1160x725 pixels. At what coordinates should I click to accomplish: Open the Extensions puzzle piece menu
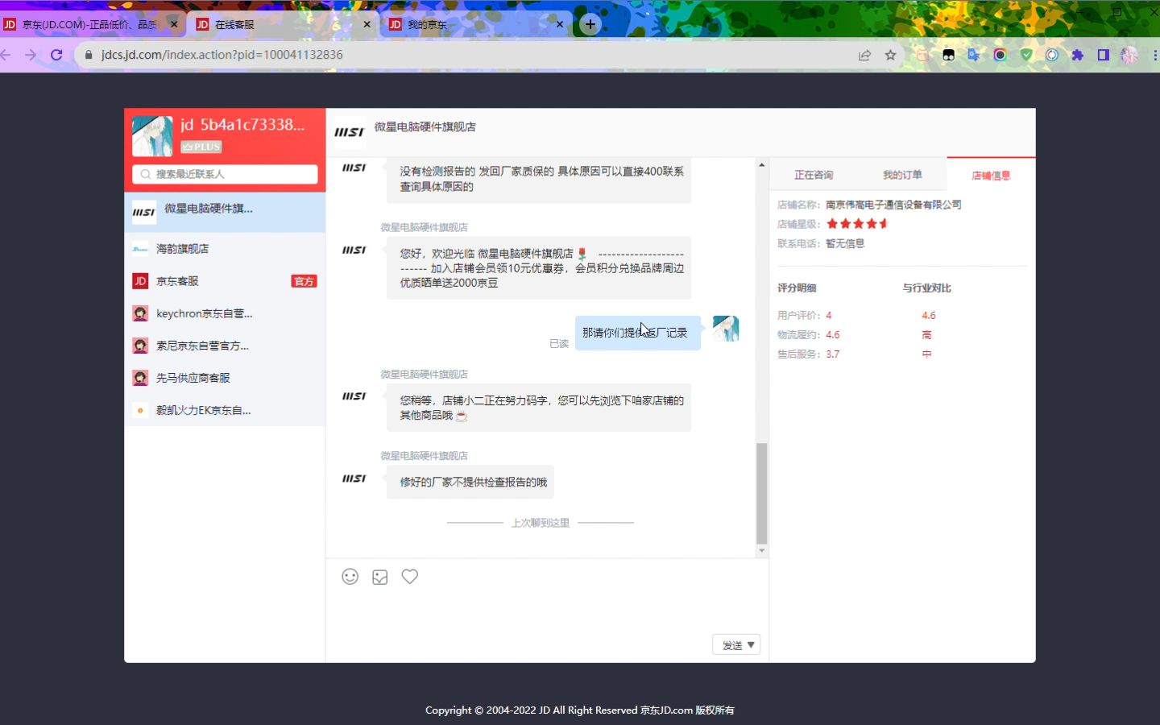(x=1078, y=55)
